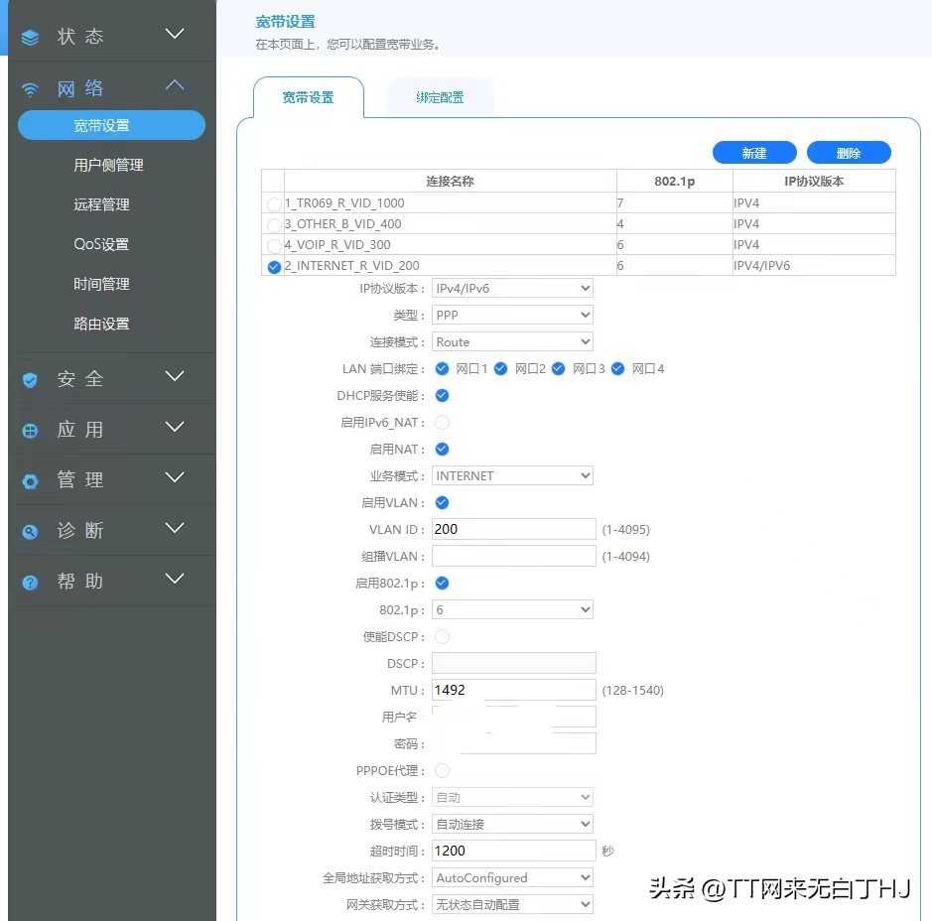Click inside the VLAN ID input field
932x921 pixels.
511,529
